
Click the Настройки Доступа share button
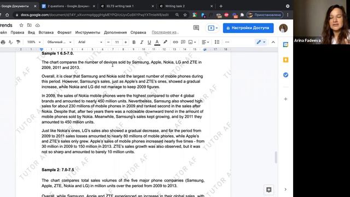[x=248, y=28]
